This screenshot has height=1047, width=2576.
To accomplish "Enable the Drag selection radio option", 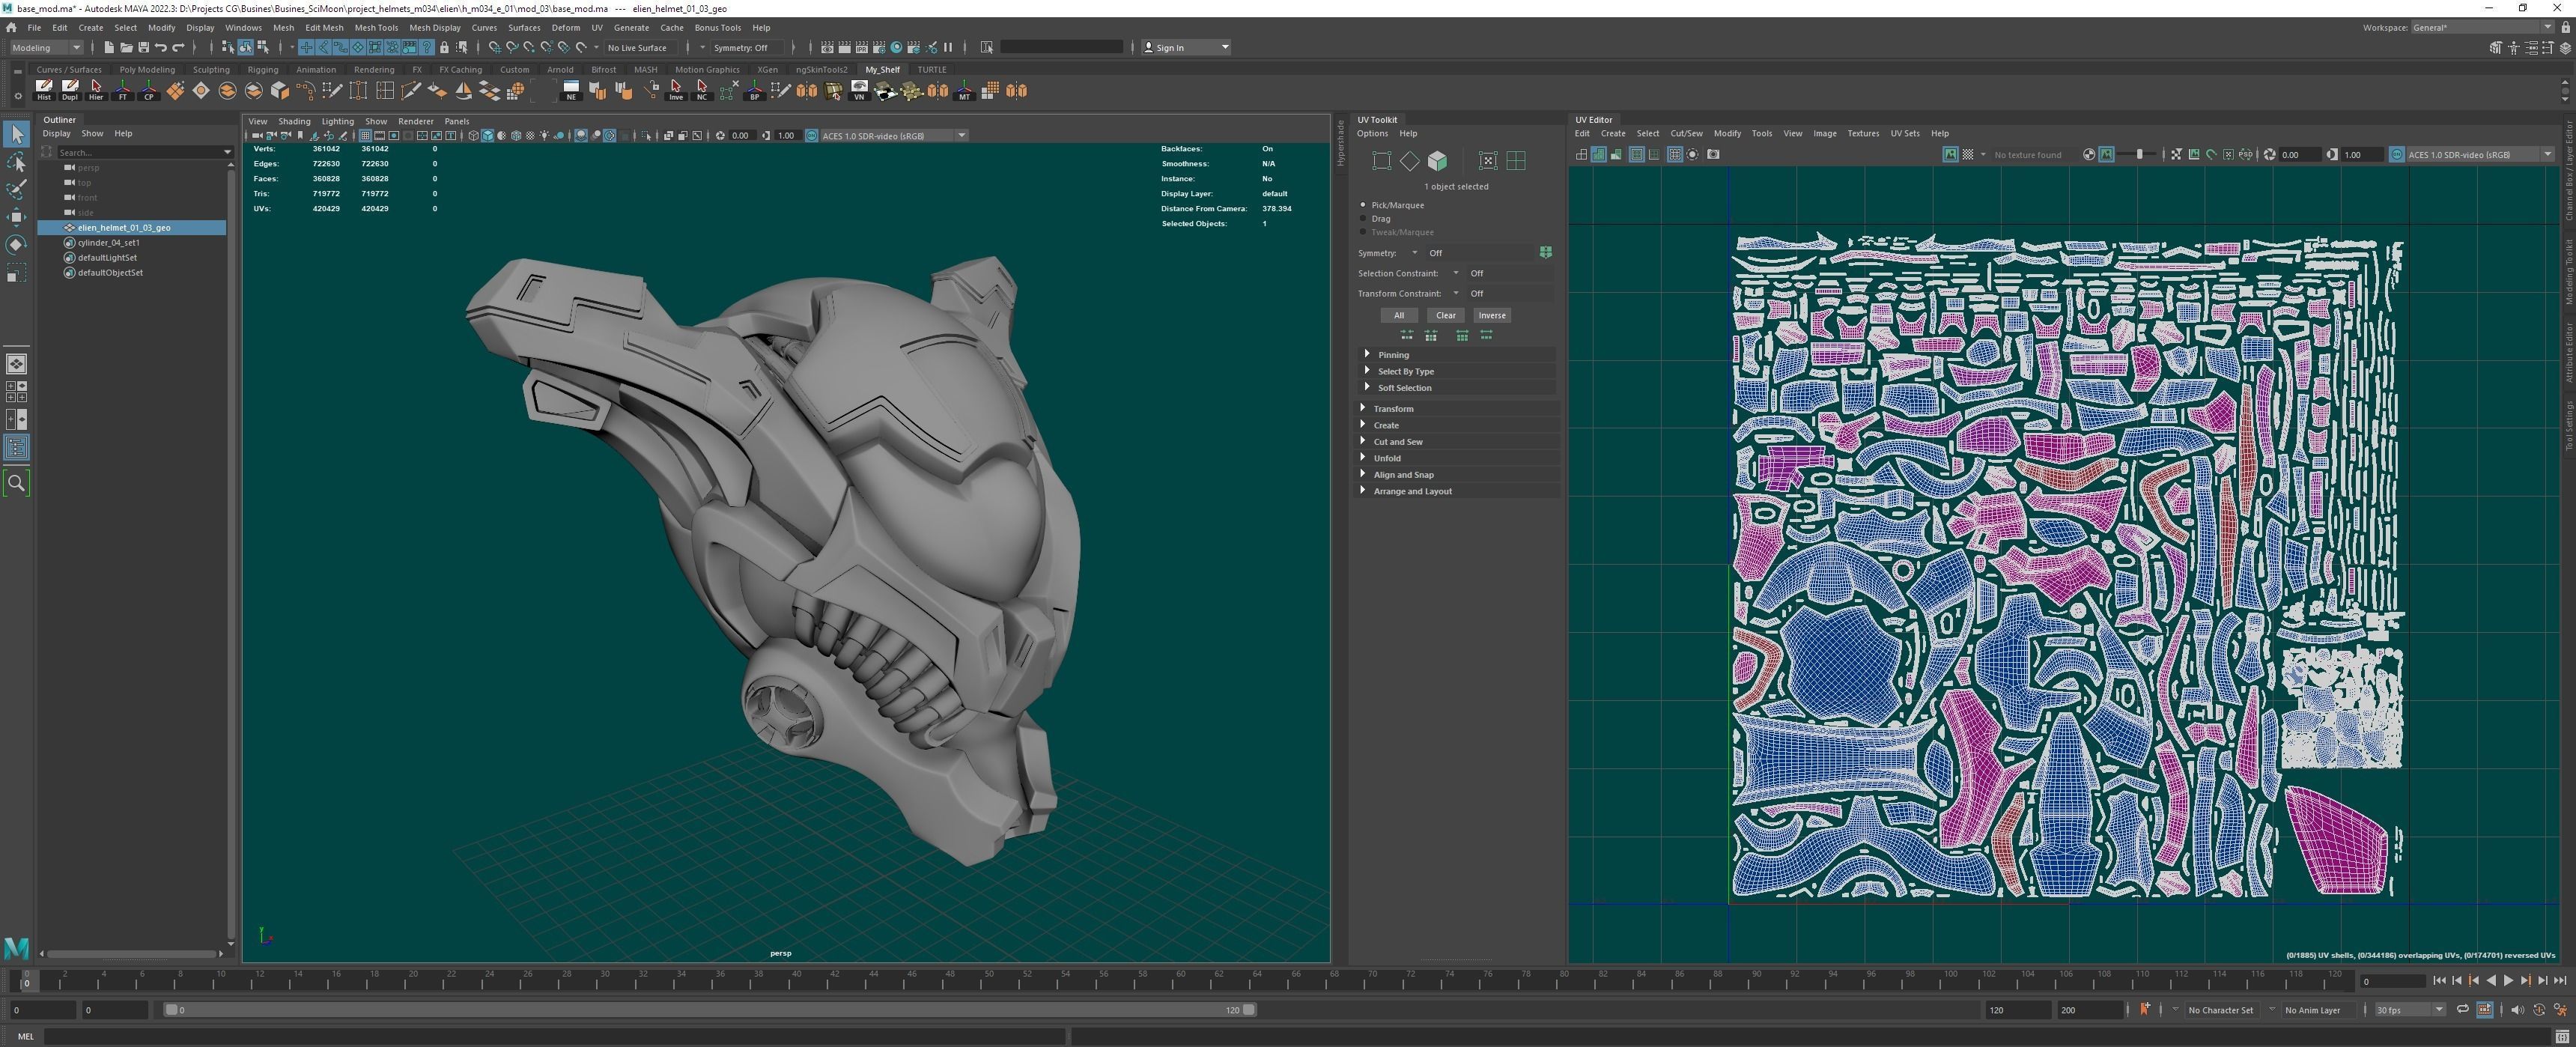I will [1363, 218].
